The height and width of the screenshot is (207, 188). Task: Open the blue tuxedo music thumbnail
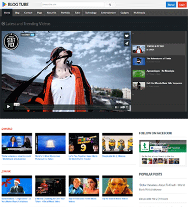tap(84, 186)
